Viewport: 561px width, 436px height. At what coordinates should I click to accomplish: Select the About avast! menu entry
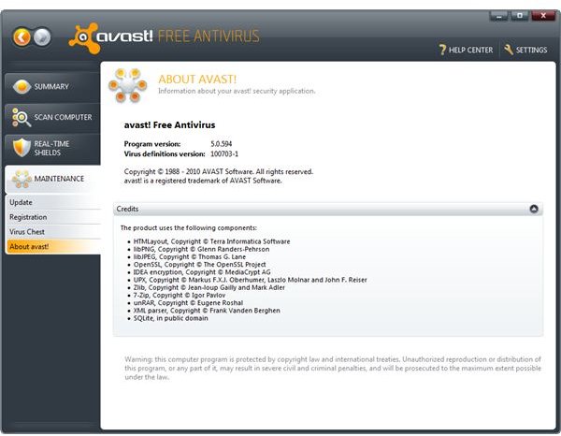[53, 247]
